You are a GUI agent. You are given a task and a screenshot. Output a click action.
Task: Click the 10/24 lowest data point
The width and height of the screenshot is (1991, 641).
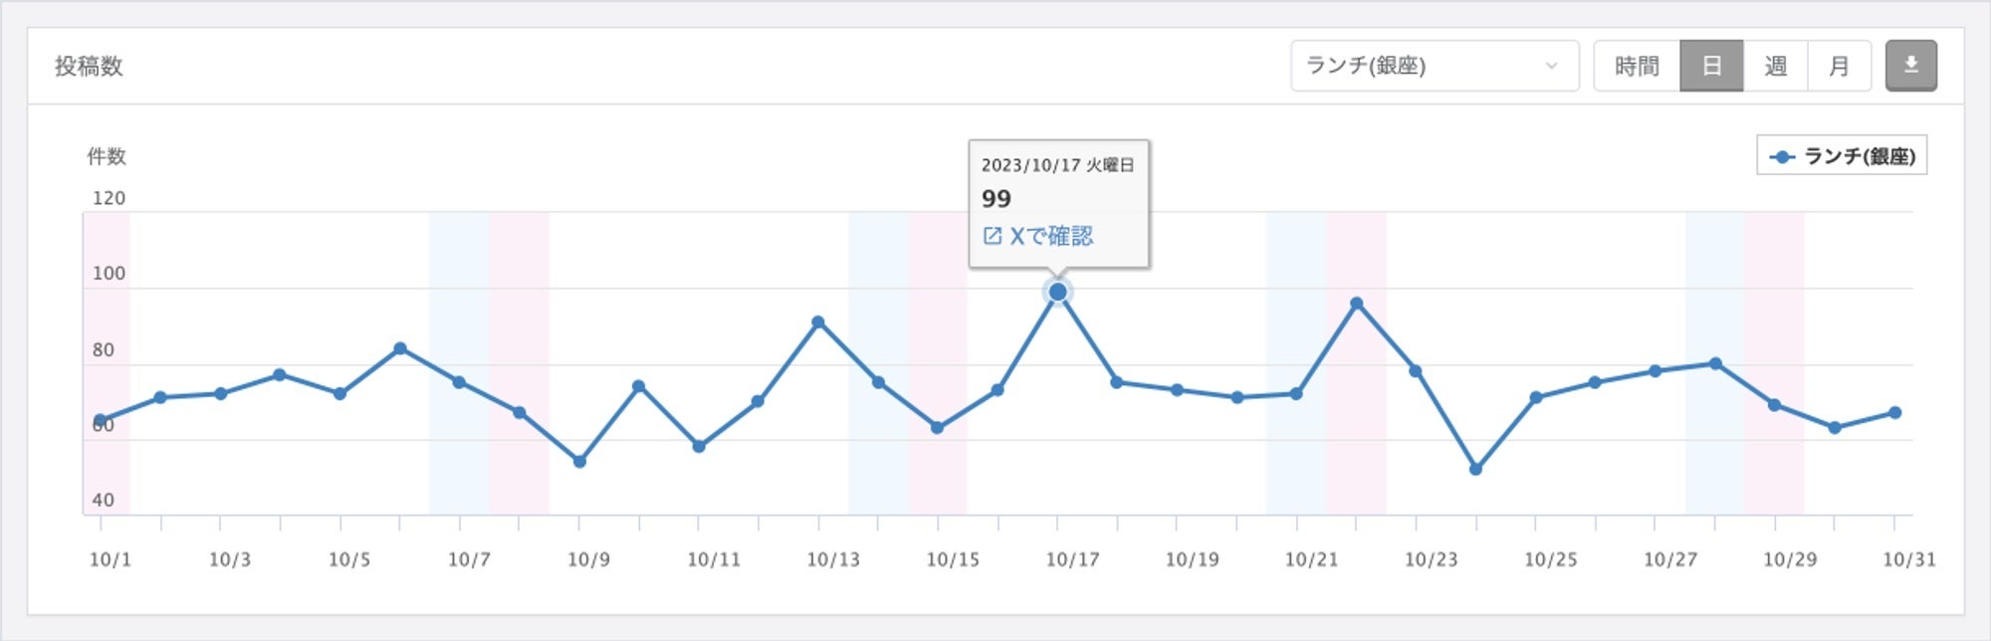click(1475, 469)
